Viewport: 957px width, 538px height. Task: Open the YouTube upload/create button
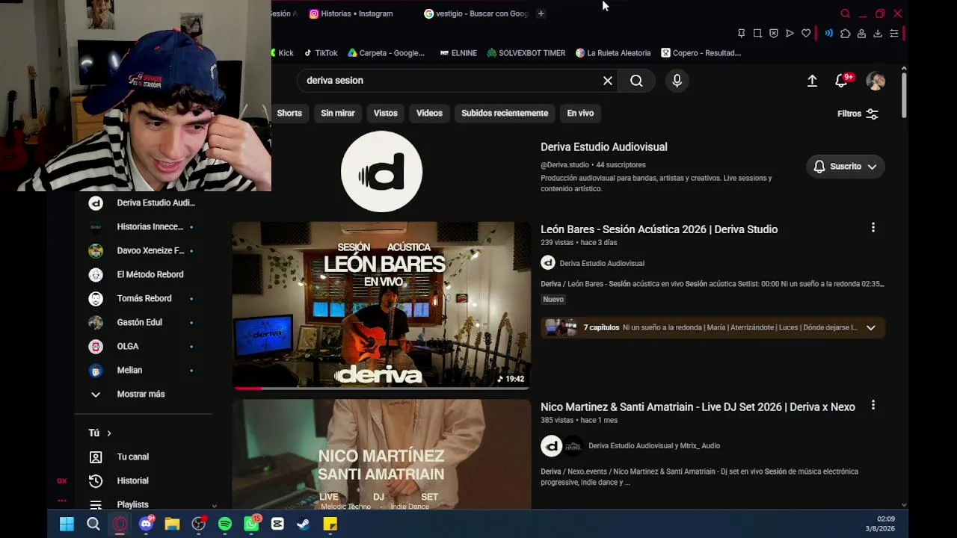(812, 81)
